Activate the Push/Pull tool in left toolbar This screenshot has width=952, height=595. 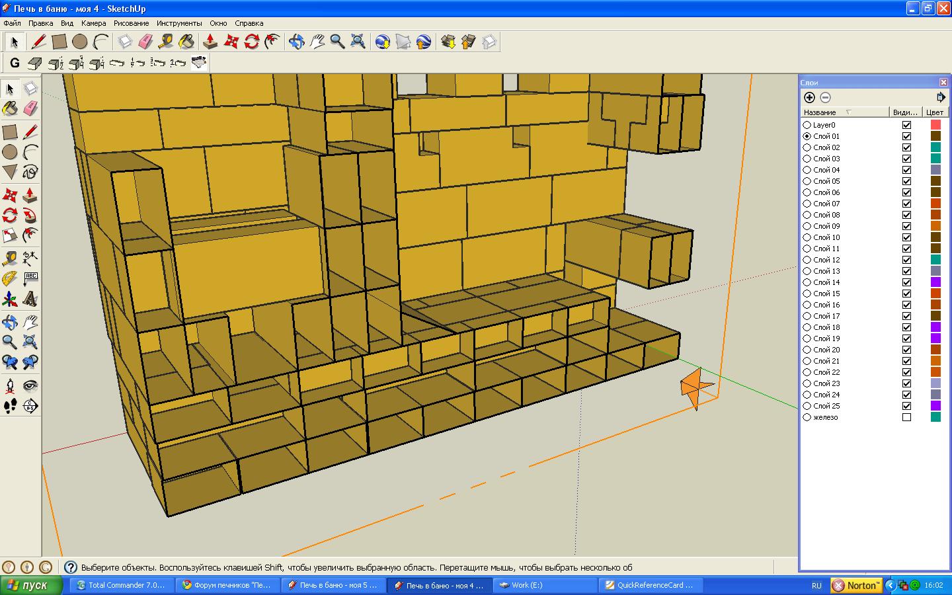point(30,195)
